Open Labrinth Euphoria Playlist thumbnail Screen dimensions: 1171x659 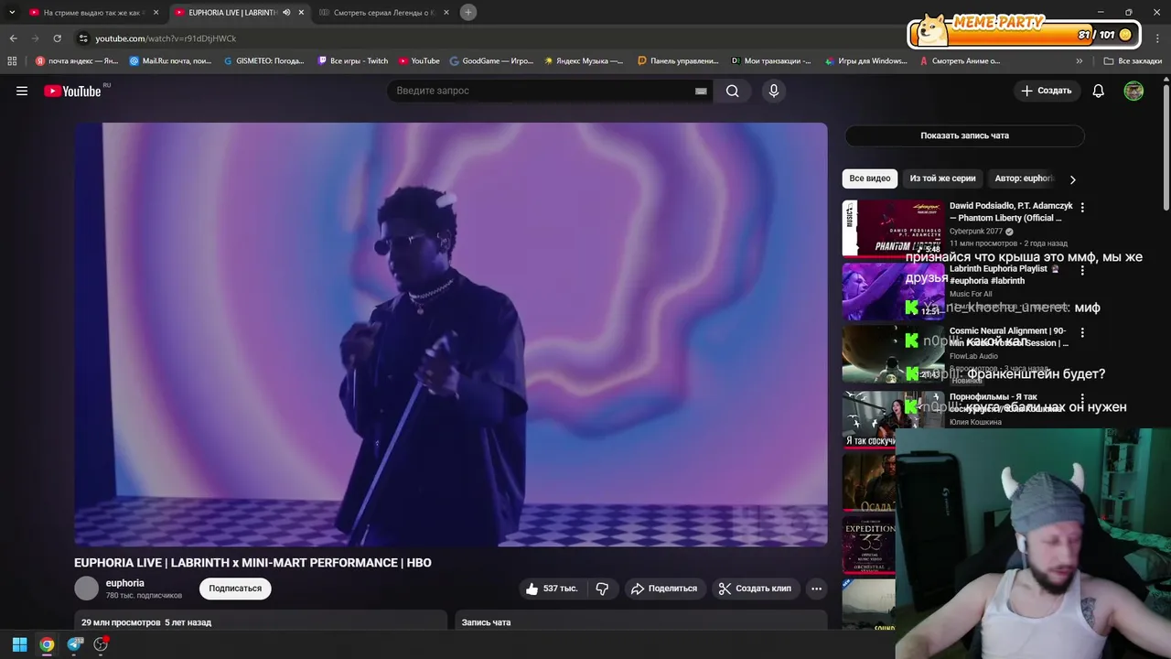tap(894, 291)
